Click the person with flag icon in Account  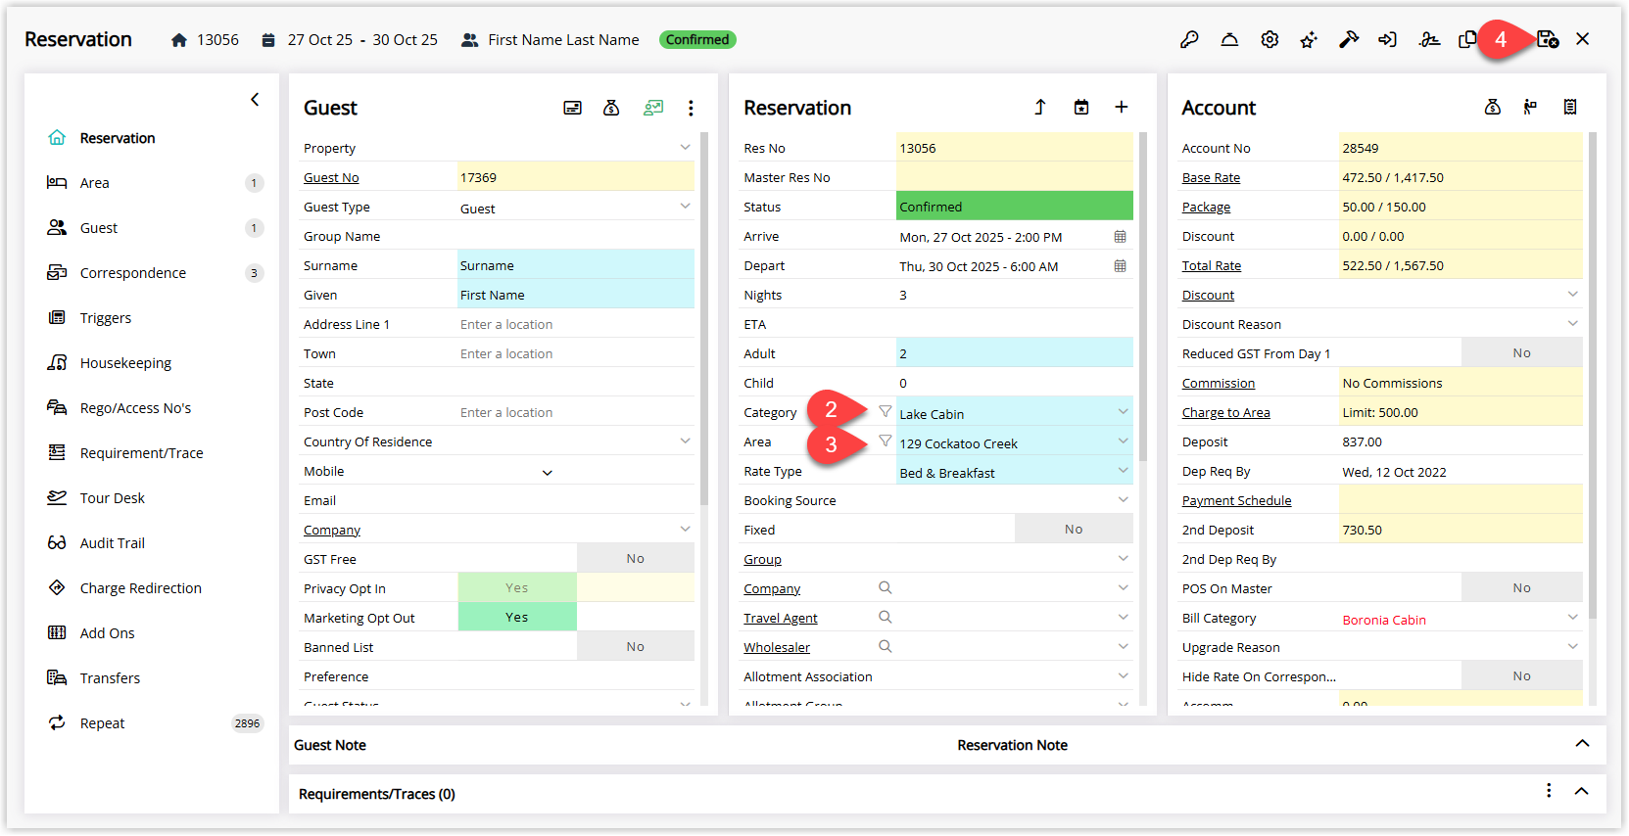(1530, 107)
